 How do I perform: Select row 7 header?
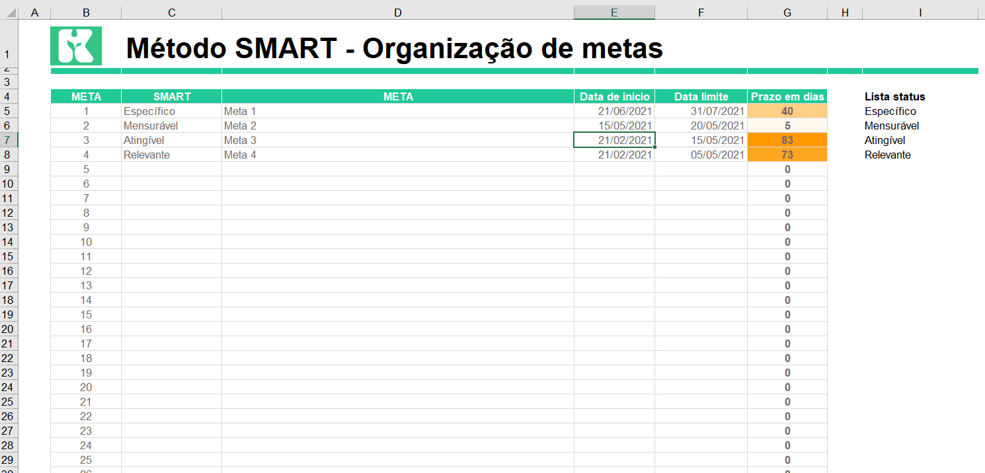click(x=9, y=140)
